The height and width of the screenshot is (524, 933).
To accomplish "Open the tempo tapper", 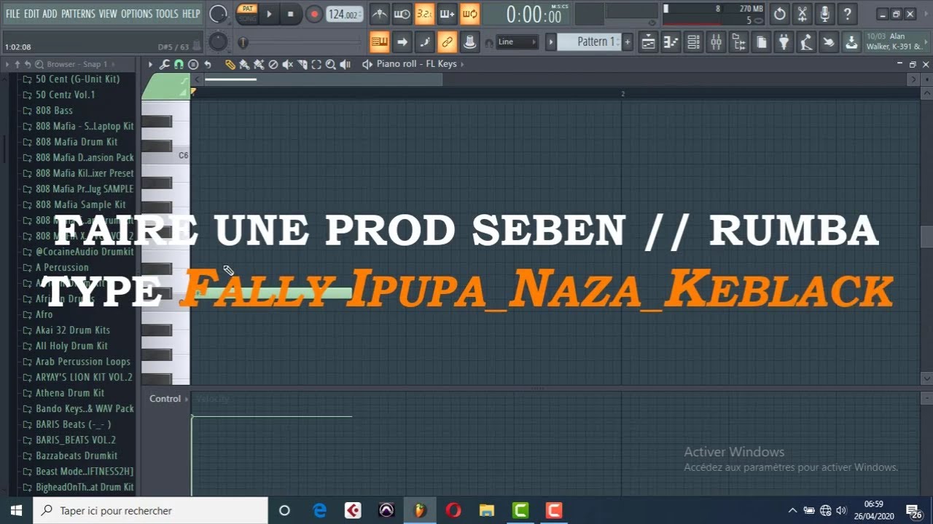I will [x=806, y=42].
